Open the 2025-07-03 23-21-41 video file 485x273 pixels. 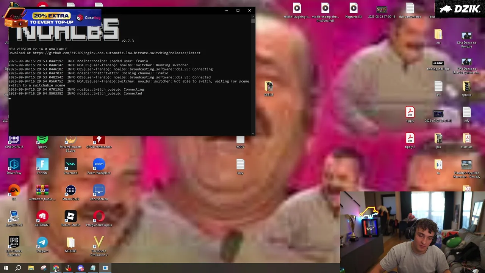click(438, 116)
